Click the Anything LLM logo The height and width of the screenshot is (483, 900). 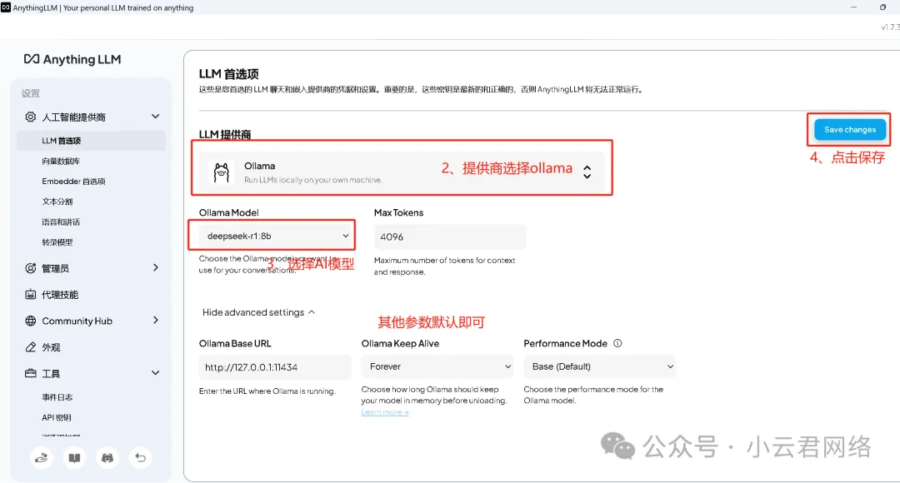point(72,59)
